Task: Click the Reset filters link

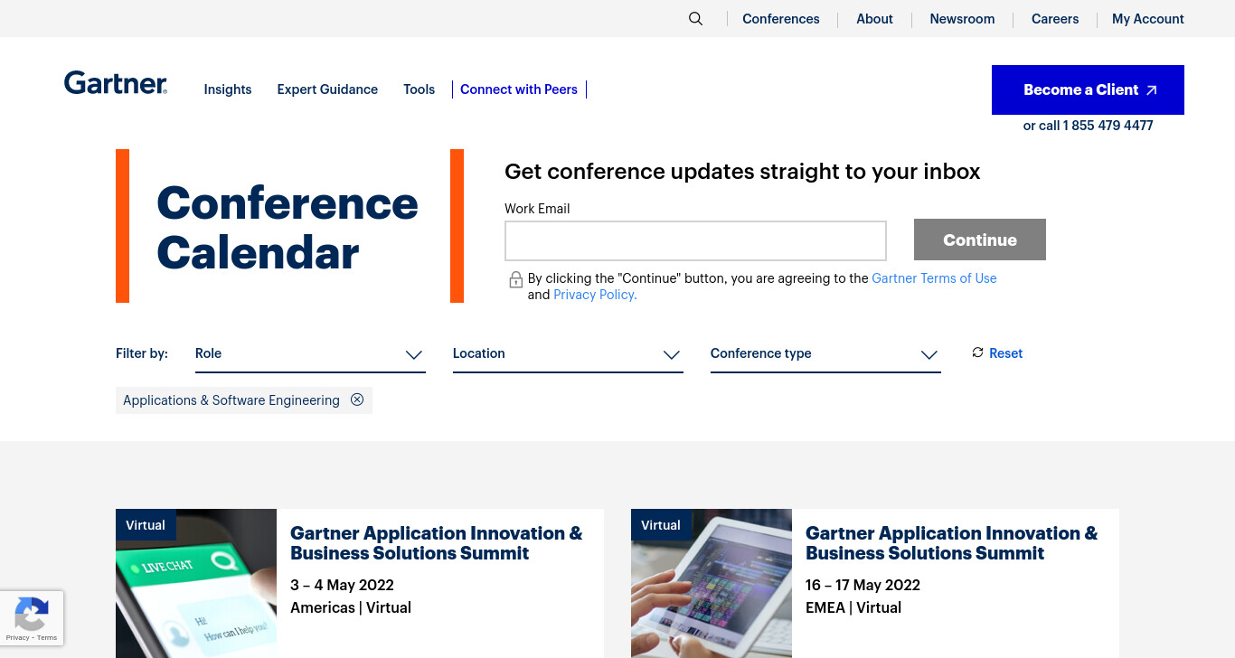Action: [1006, 353]
